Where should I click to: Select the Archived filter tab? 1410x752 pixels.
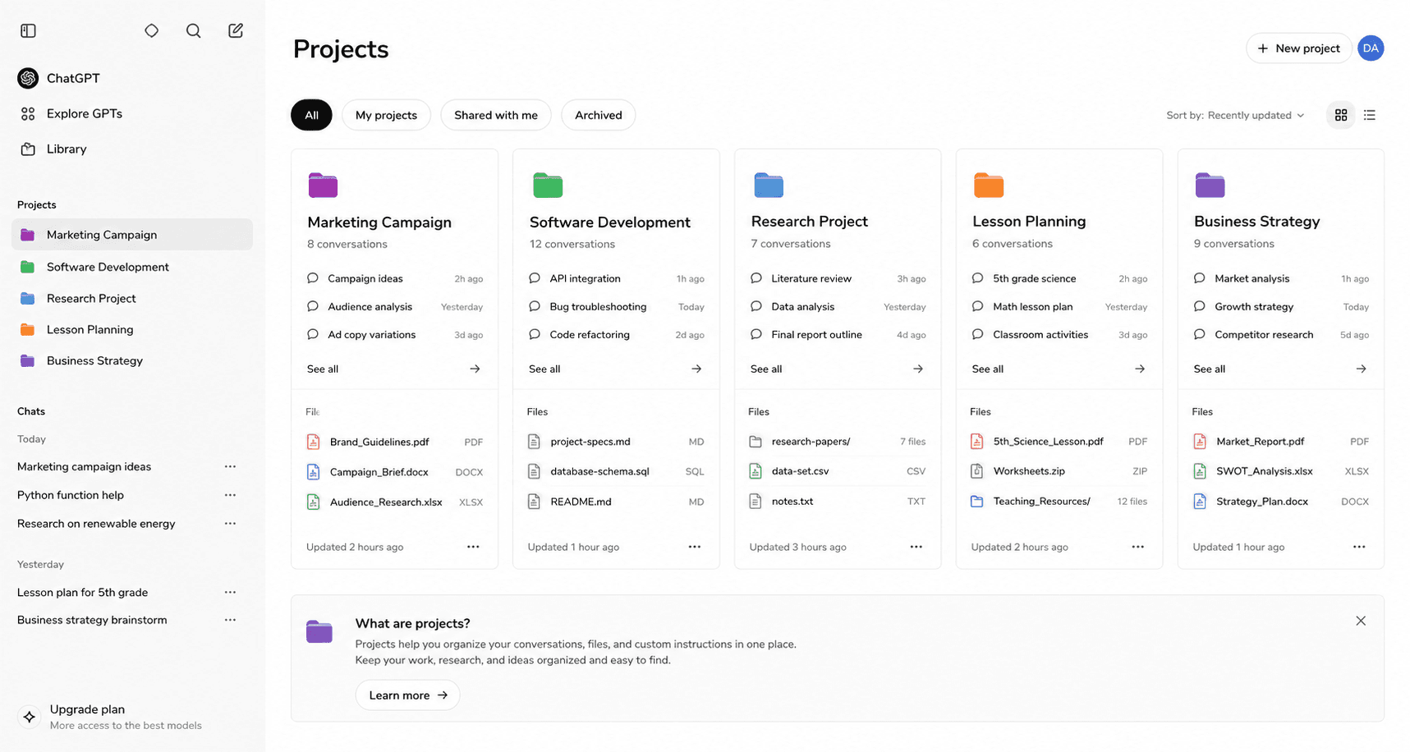click(x=599, y=115)
